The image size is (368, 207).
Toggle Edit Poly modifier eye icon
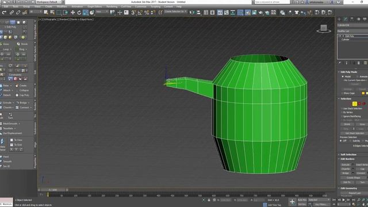click(340, 36)
